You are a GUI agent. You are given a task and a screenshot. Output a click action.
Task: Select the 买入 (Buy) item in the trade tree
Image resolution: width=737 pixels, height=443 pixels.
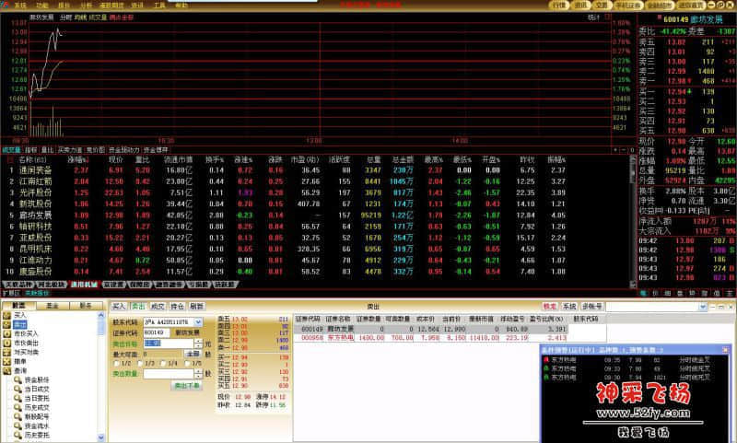(19, 315)
